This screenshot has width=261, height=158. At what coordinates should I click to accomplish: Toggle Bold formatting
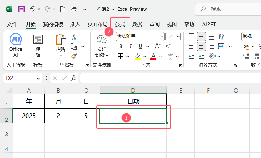pyautogui.click(x=121, y=46)
